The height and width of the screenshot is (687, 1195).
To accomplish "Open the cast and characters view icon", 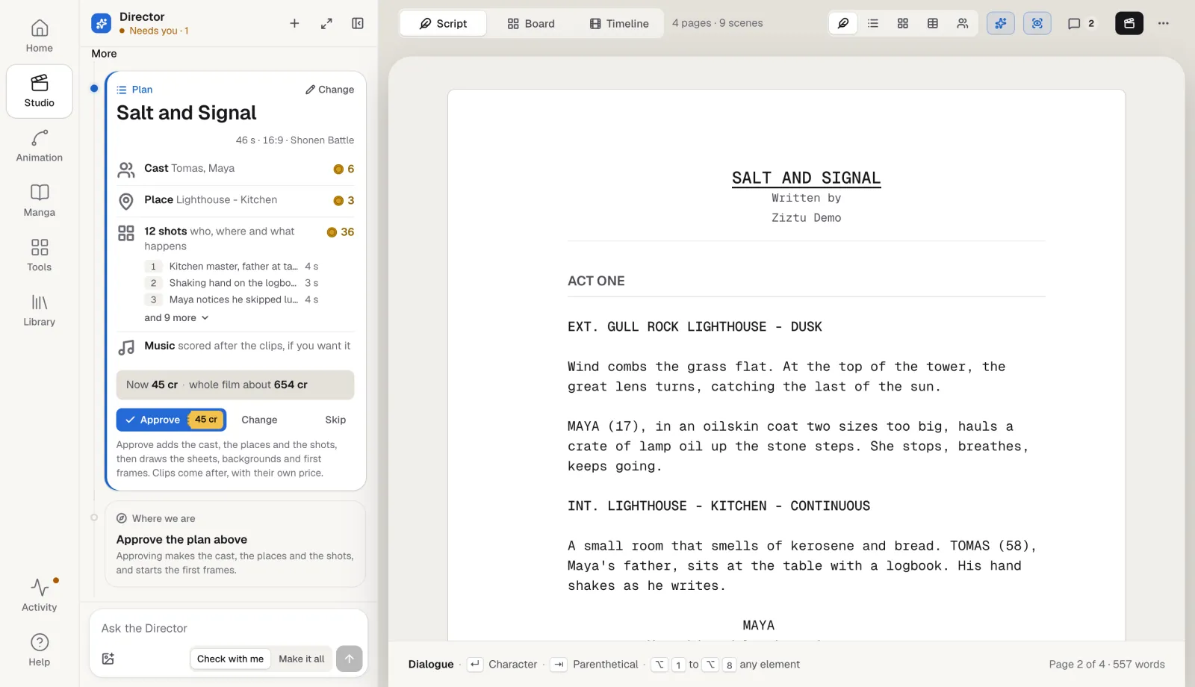I will [x=963, y=23].
